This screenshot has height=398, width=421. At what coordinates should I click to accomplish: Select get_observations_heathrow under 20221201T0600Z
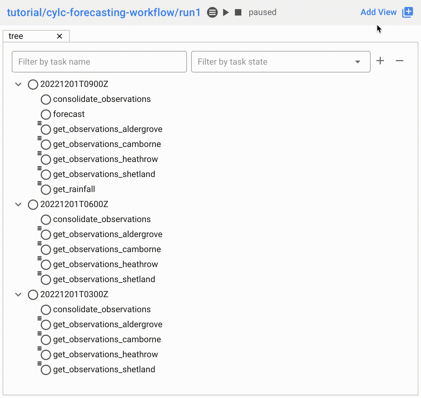pos(105,264)
